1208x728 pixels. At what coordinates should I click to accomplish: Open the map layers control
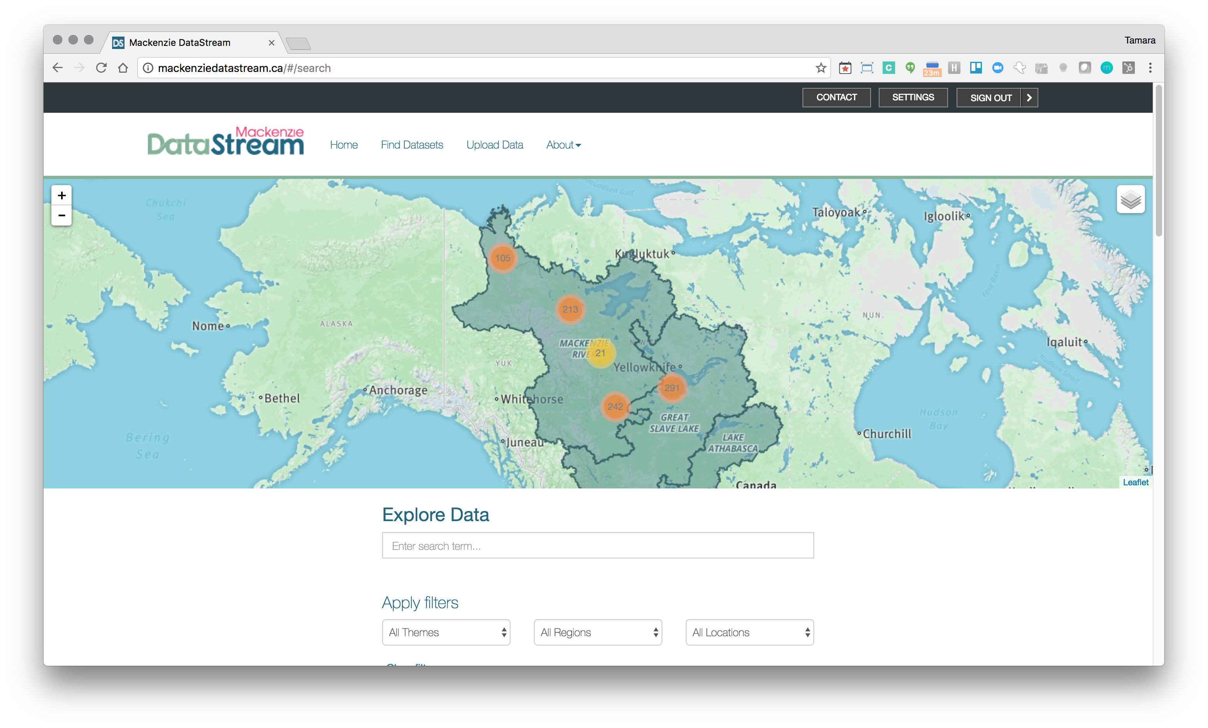pyautogui.click(x=1131, y=199)
